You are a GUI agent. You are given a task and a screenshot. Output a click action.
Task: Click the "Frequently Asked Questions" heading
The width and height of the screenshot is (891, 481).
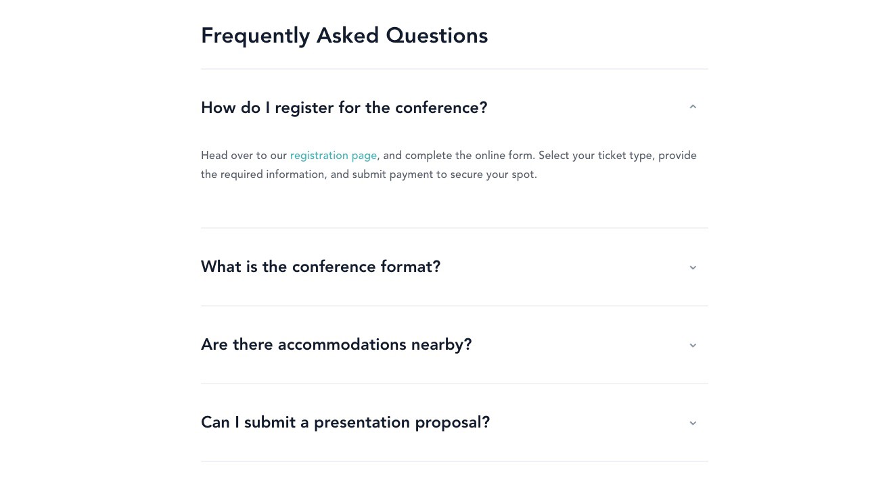[344, 35]
